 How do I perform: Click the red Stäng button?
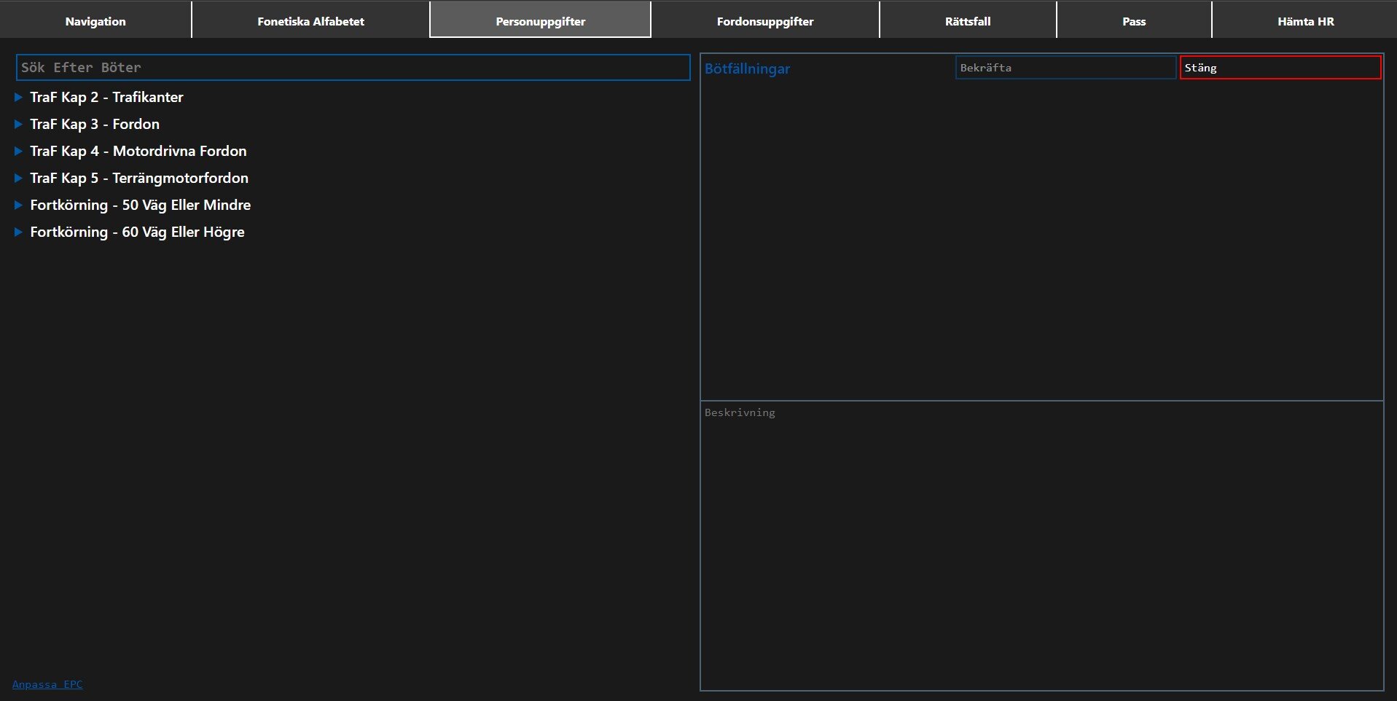[1280, 68]
